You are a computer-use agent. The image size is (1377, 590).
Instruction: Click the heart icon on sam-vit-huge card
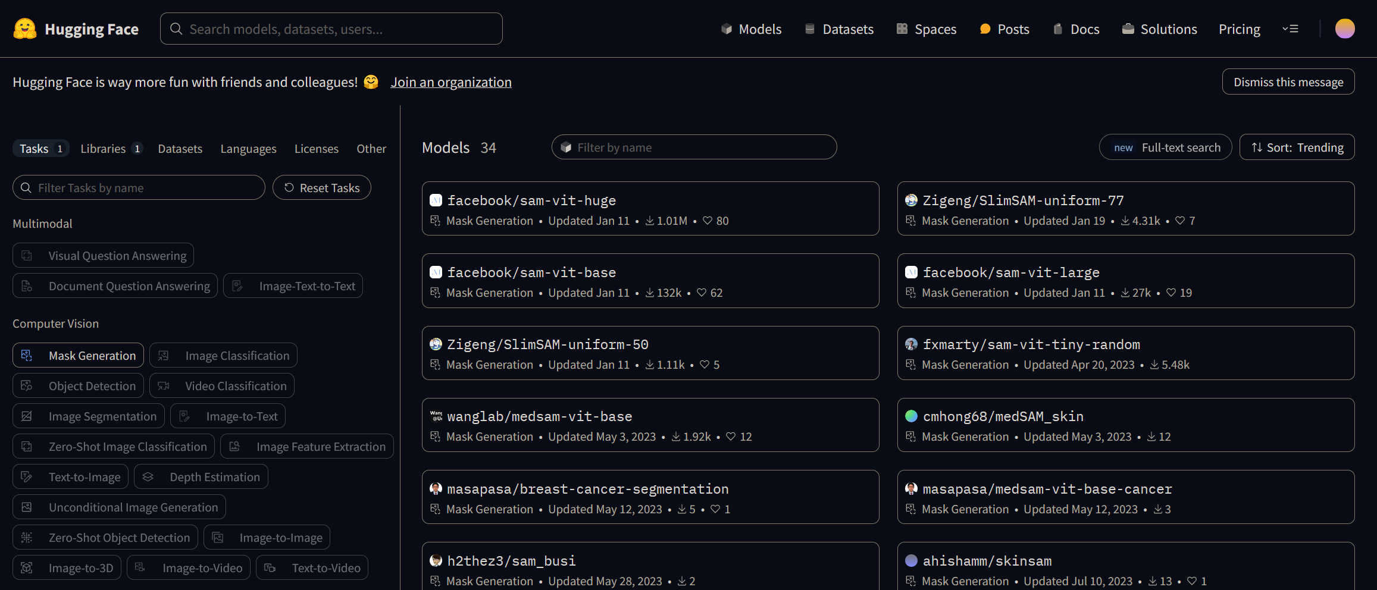(x=708, y=221)
